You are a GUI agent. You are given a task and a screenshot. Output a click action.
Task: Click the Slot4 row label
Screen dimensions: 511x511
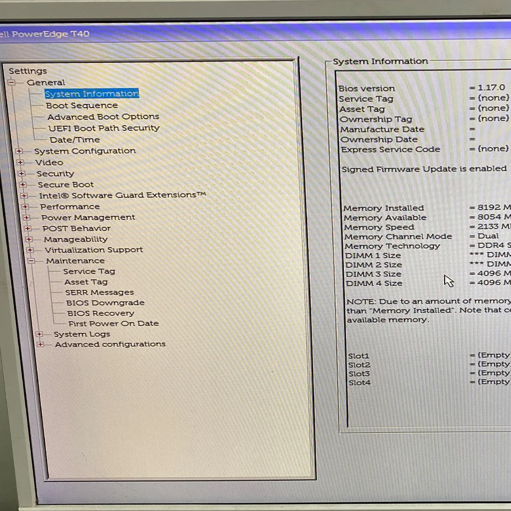pyautogui.click(x=359, y=383)
